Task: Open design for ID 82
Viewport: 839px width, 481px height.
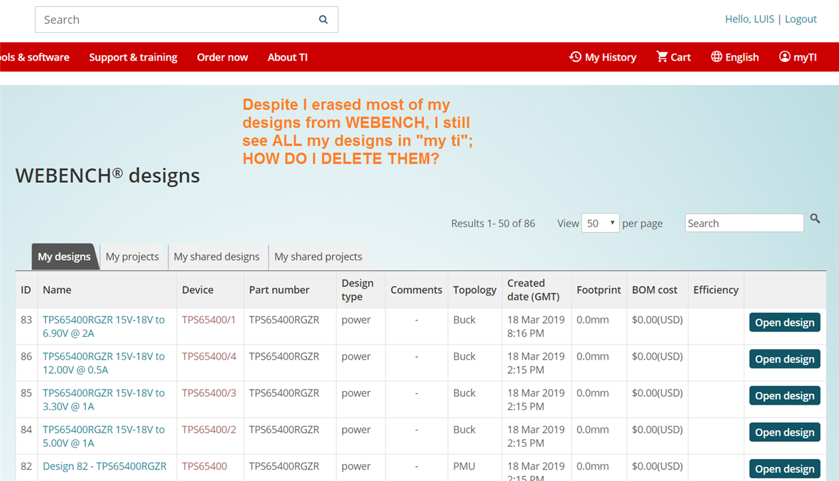Action: [x=784, y=469]
